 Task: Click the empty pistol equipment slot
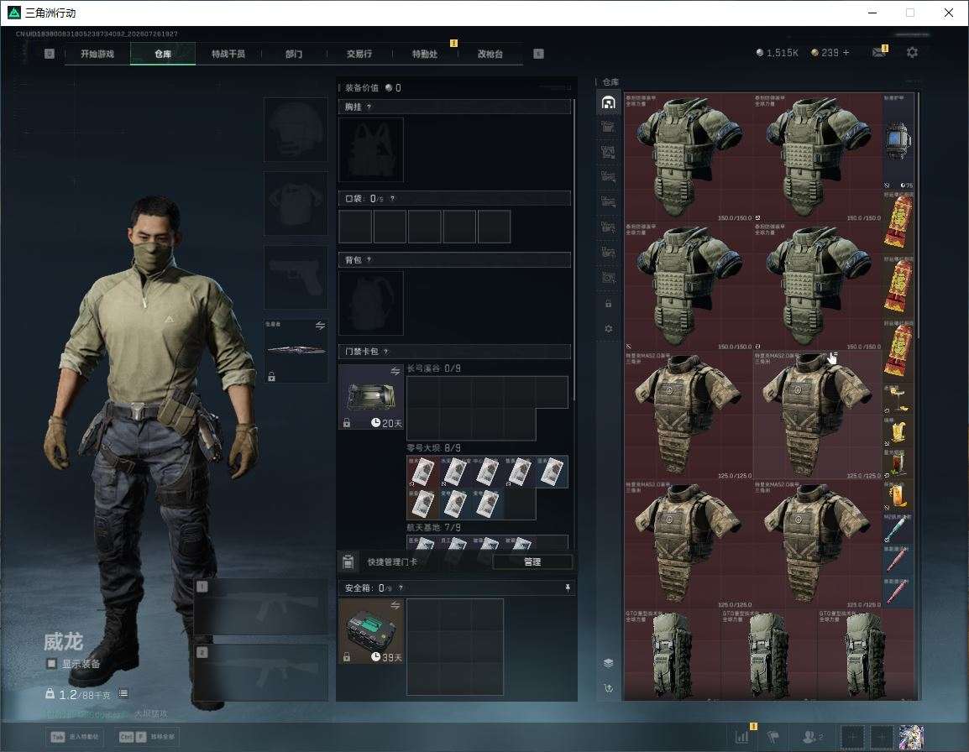click(x=296, y=277)
